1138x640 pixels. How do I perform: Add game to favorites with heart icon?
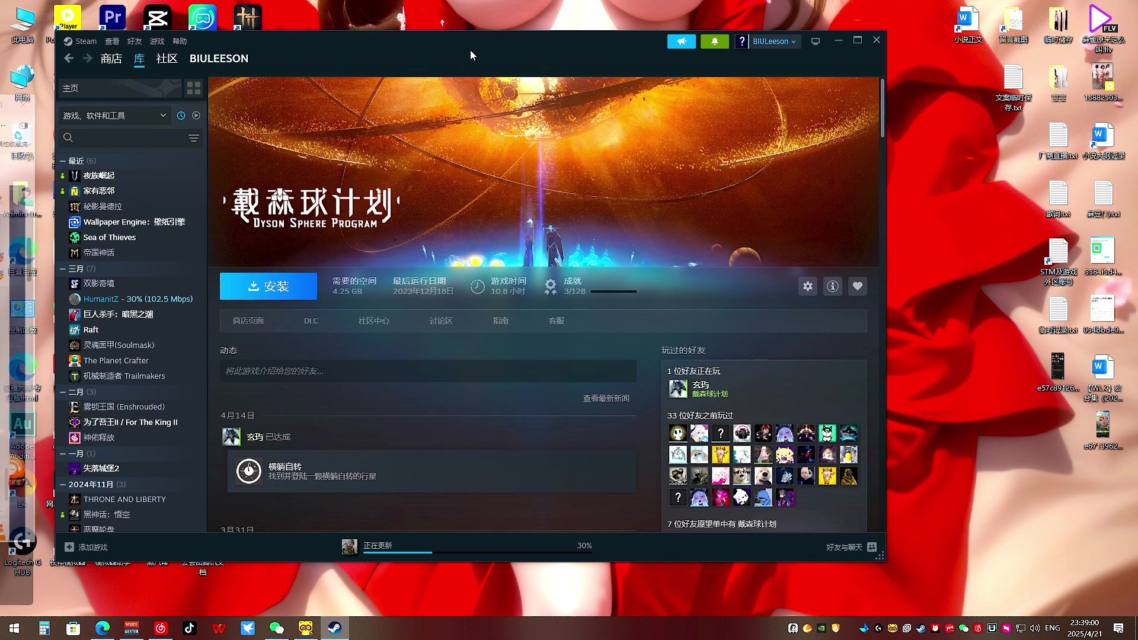pyautogui.click(x=858, y=287)
